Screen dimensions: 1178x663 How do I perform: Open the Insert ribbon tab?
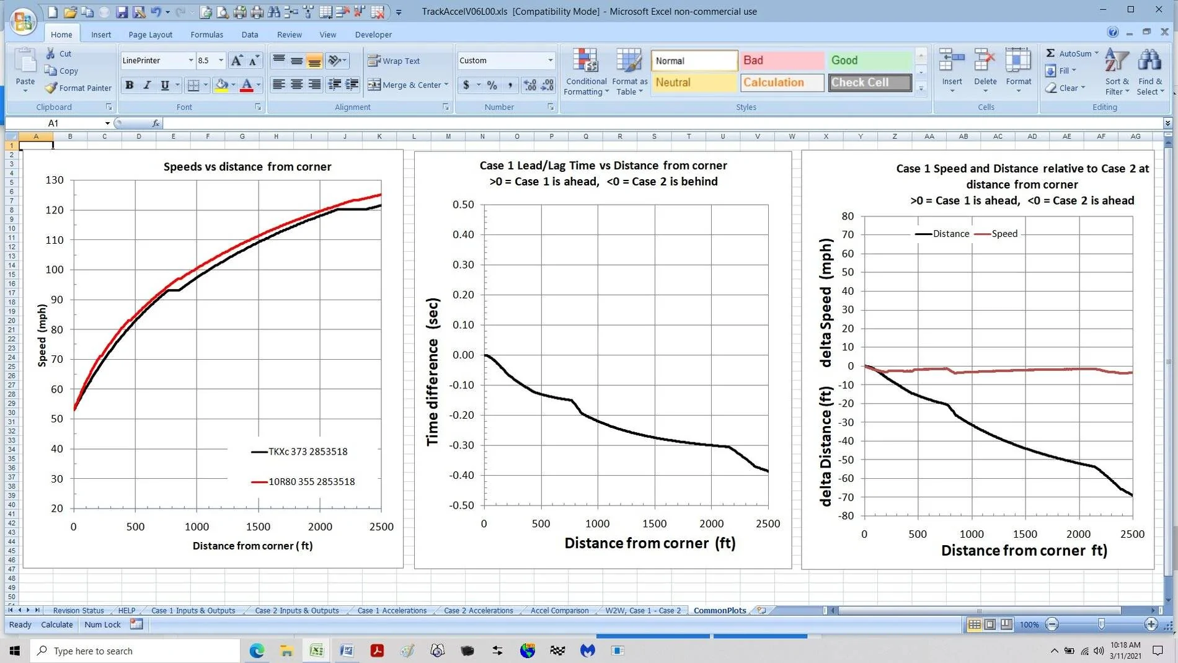pyautogui.click(x=101, y=35)
